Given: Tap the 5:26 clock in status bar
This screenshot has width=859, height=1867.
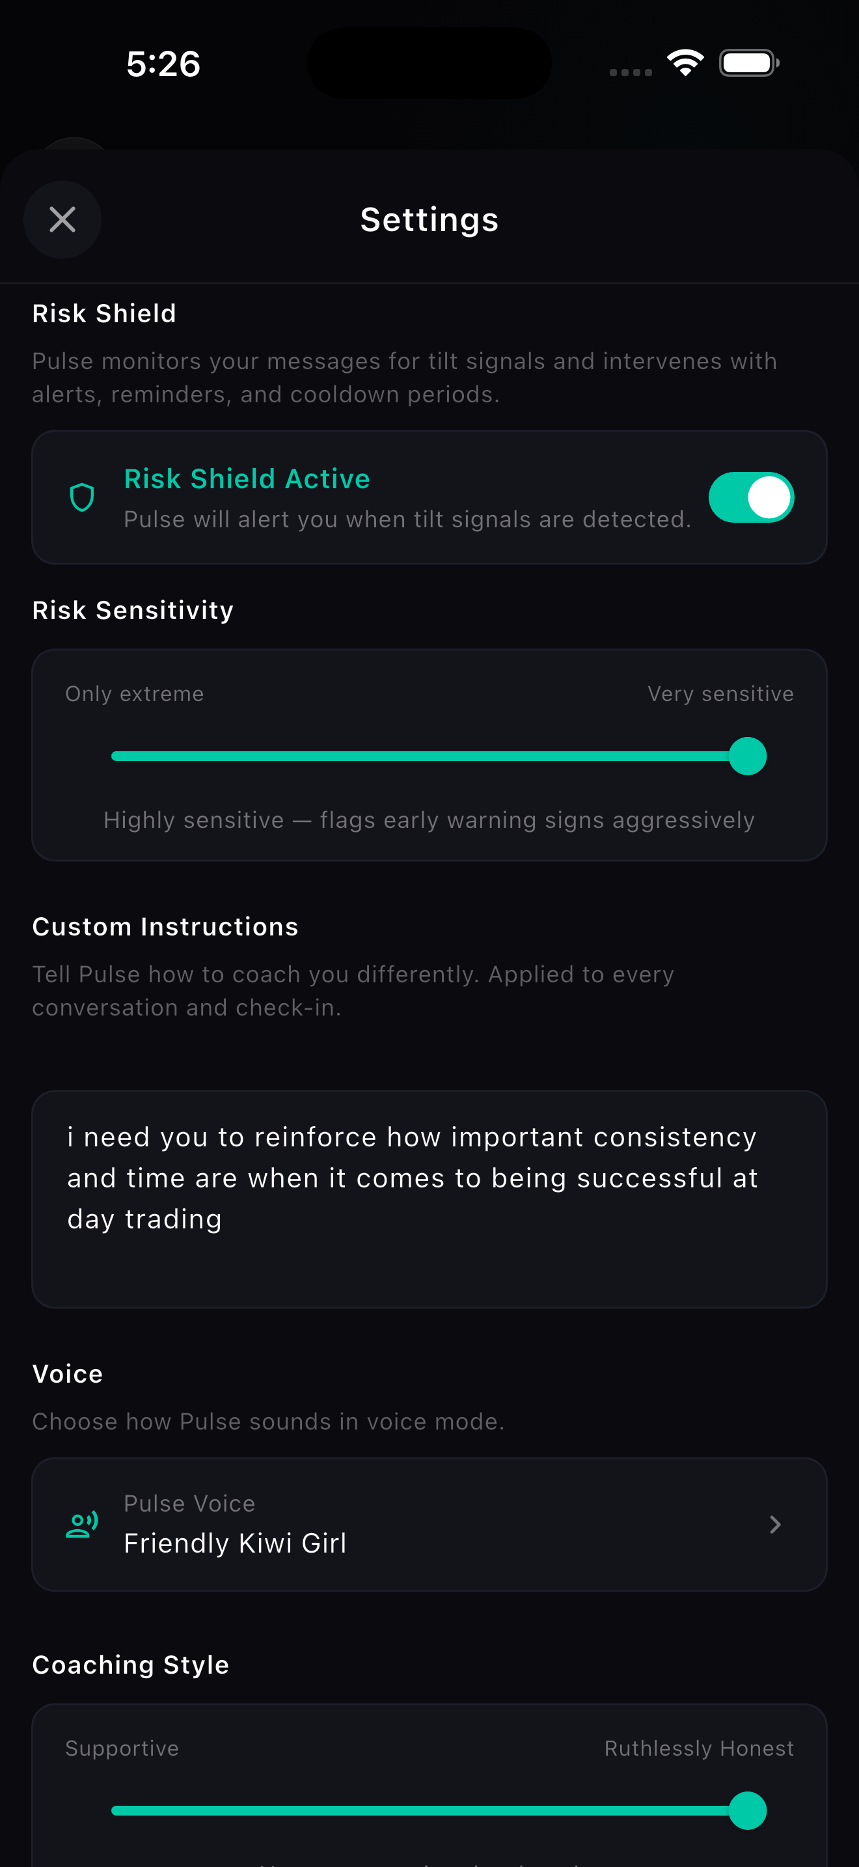Looking at the screenshot, I should [163, 64].
